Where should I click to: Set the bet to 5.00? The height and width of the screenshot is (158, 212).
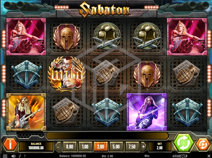[116, 146]
